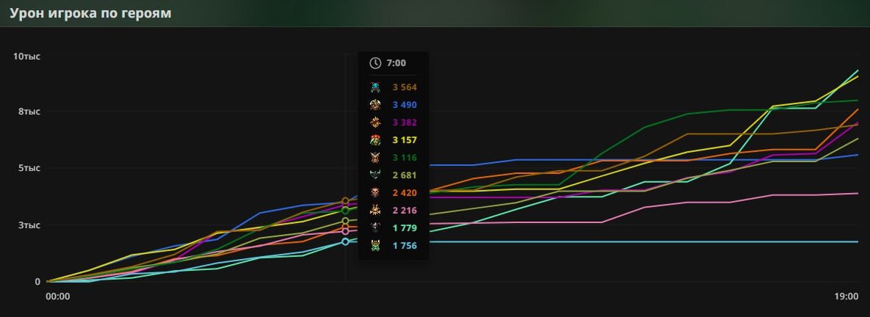870x317 pixels.
Task: Click the dark green data point marker at 7:00
Action: click(x=345, y=211)
